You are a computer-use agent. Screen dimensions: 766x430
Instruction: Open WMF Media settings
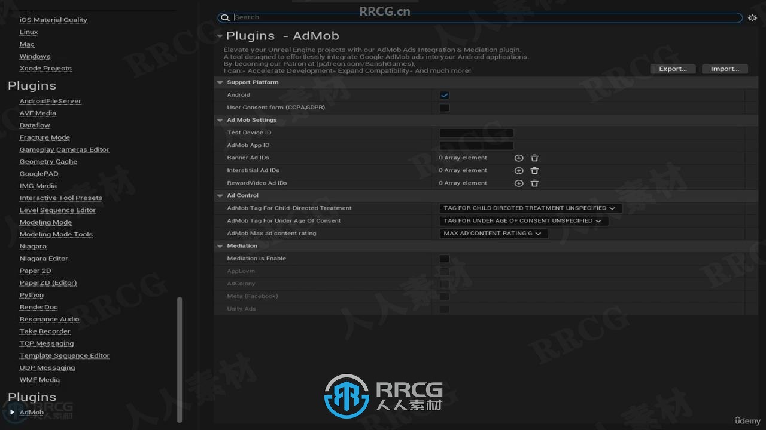[39, 380]
